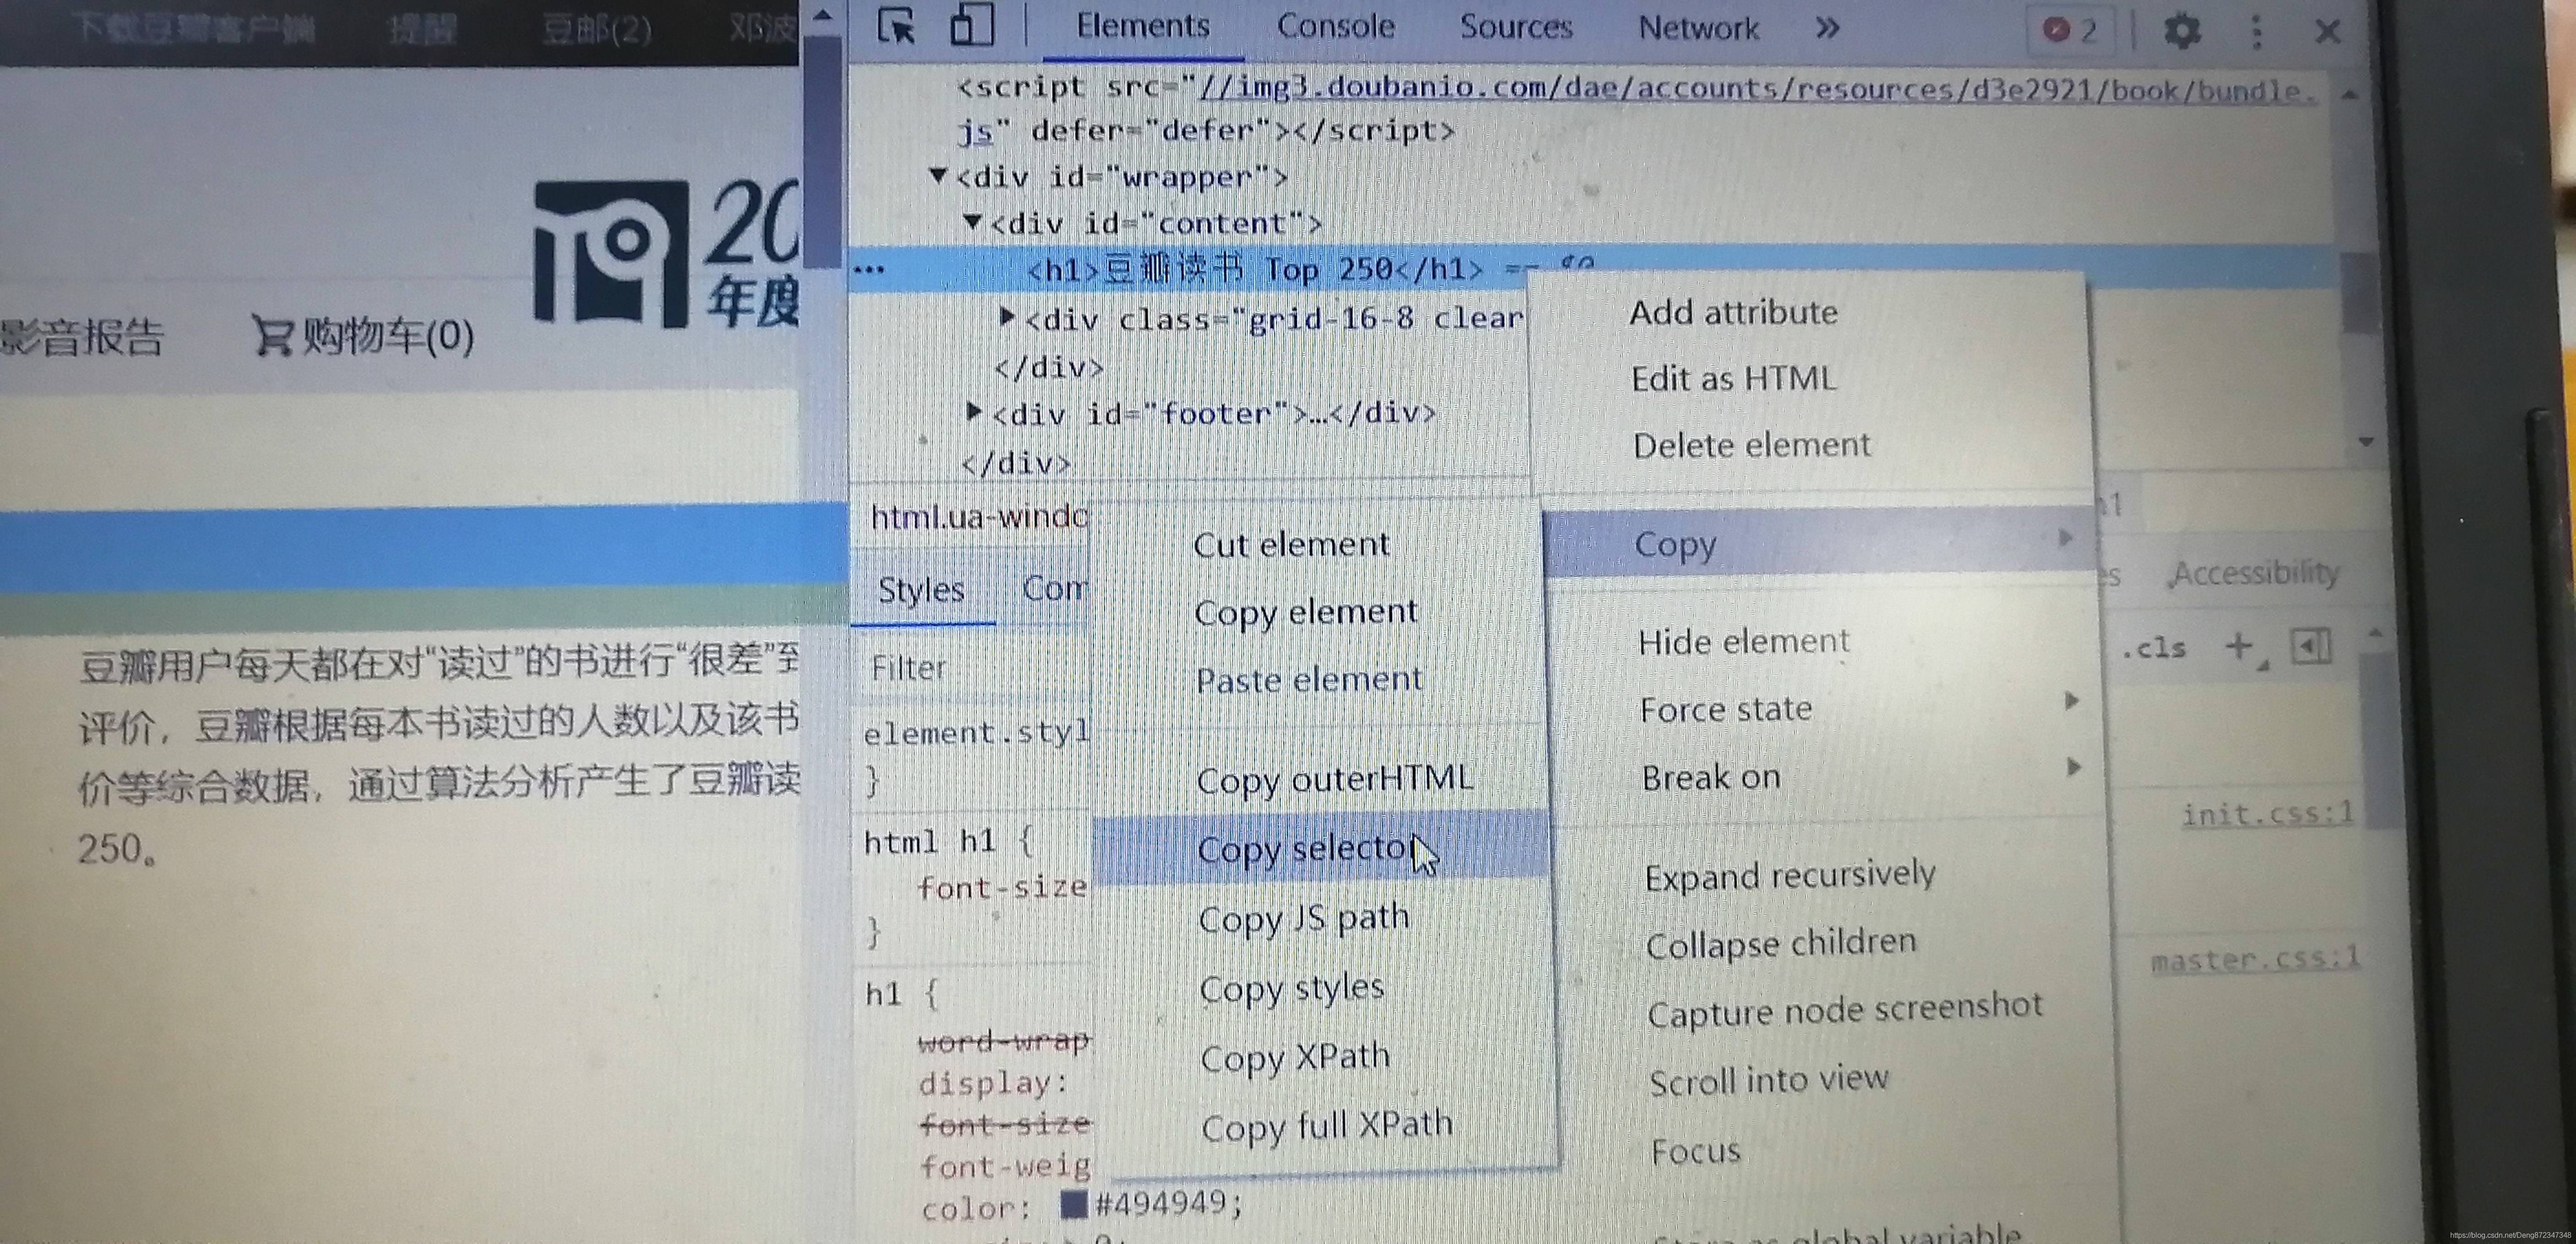
Task: Click the #494949 color swatch
Action: 1073,1204
